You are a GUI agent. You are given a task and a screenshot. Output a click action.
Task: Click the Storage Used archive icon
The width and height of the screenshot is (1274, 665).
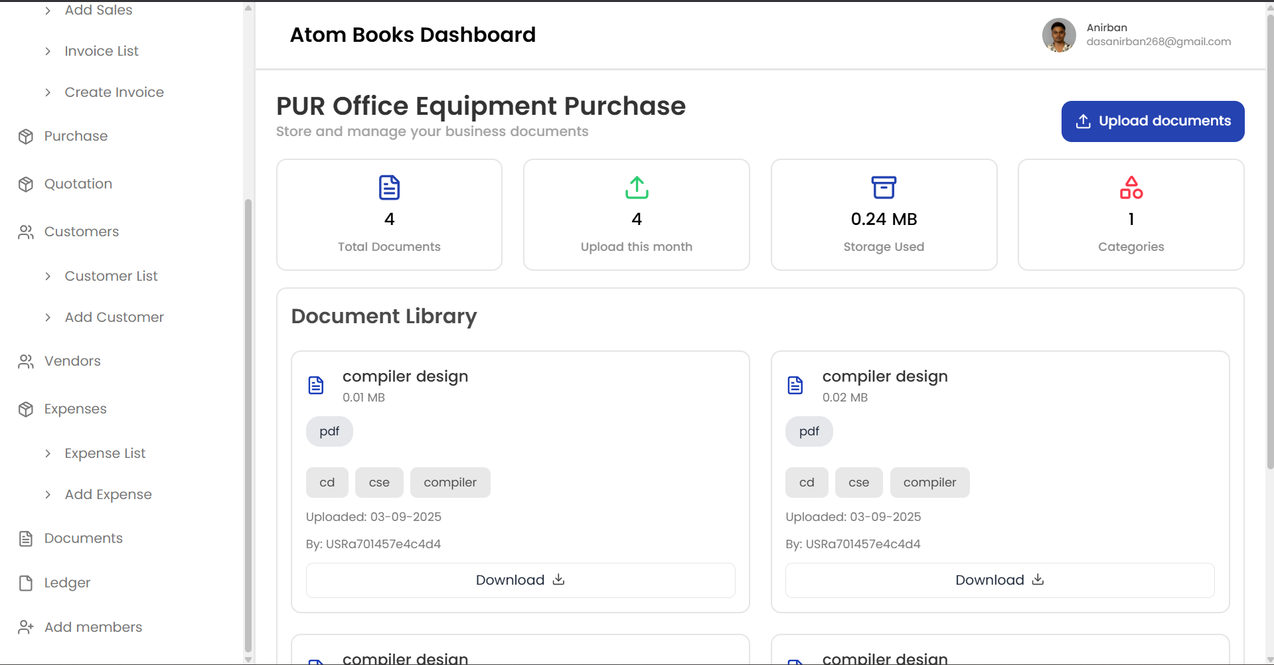[x=884, y=188]
